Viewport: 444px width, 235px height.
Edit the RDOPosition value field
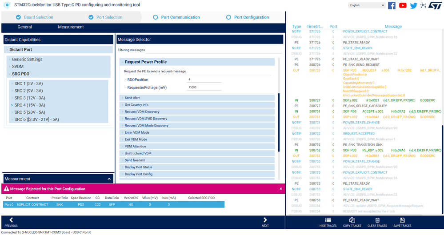pos(204,80)
